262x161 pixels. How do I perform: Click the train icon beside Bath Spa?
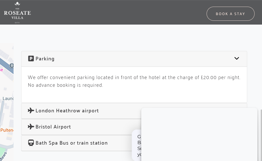point(31,143)
